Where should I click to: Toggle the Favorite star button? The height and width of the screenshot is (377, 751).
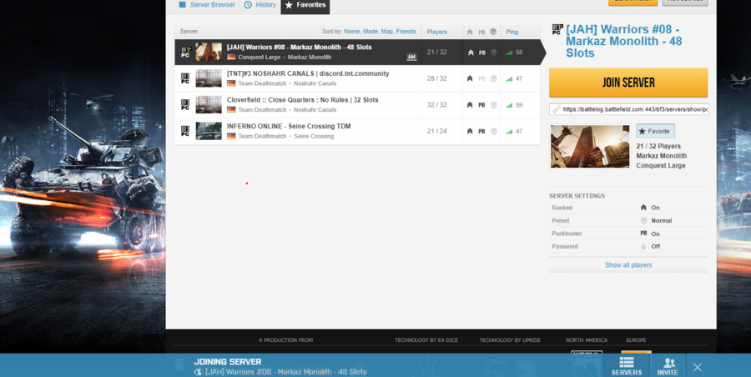655,131
